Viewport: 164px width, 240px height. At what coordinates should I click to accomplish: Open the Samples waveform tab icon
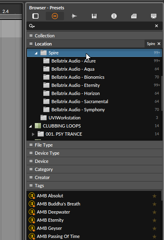tap(74, 16)
